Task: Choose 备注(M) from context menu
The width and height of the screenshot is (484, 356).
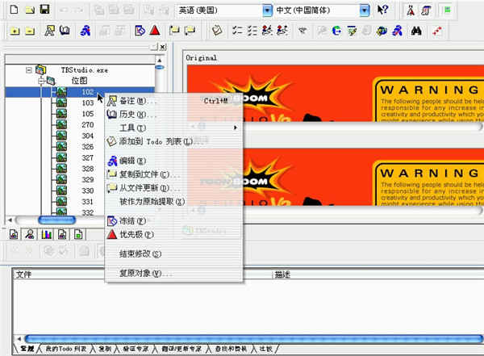Action: click(x=173, y=101)
